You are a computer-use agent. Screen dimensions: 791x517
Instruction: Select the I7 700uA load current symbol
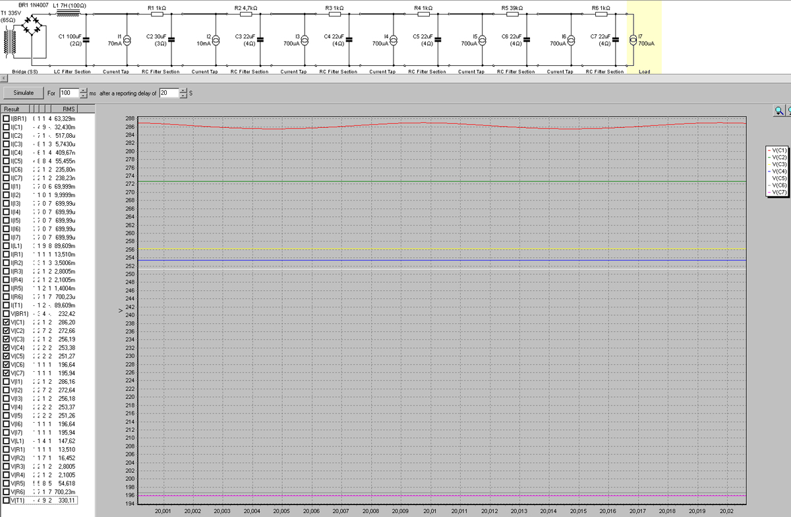(x=633, y=40)
